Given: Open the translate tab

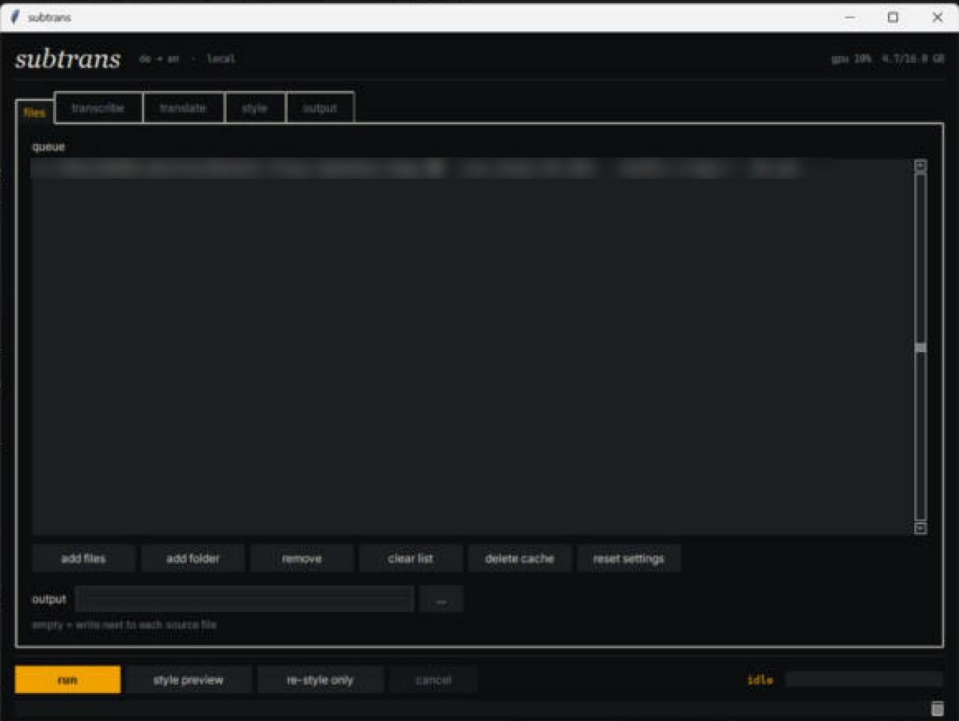Looking at the screenshot, I should tap(183, 108).
